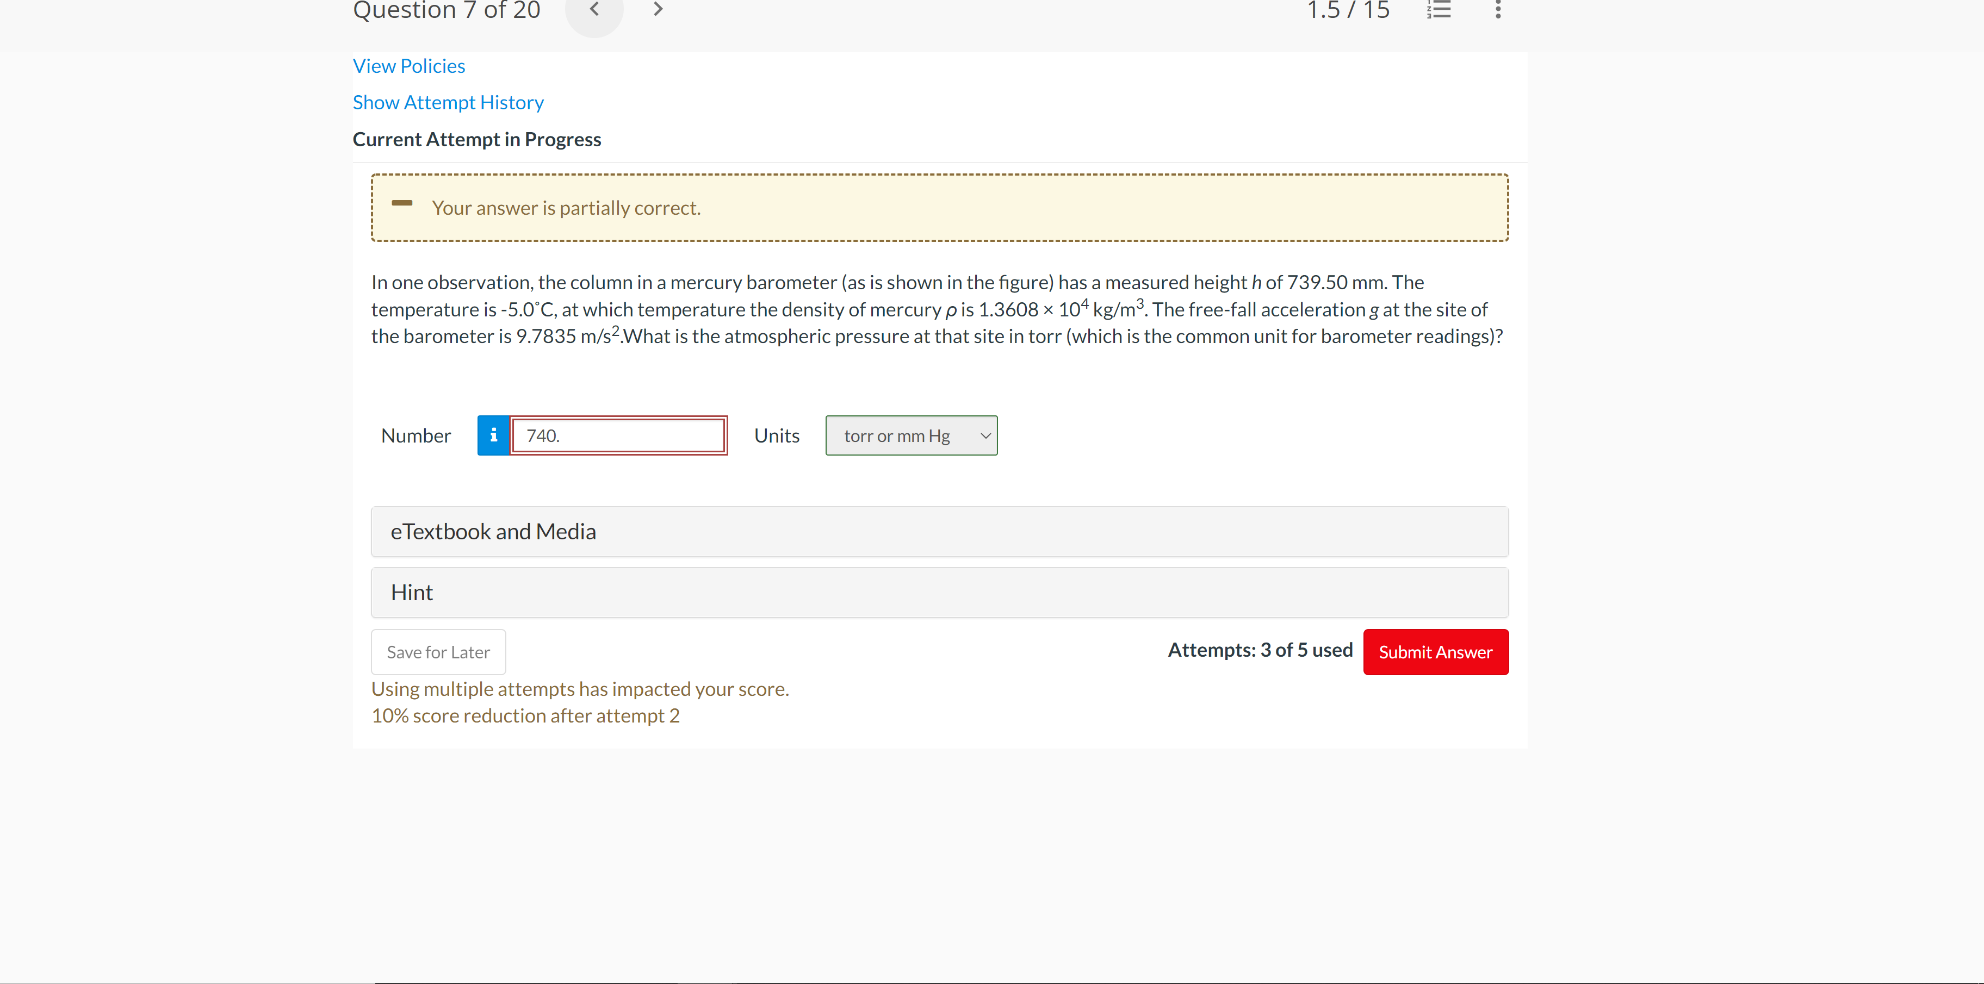Click the Attempts: 3 of 5 used label
Viewport: 1984px width, 984px height.
click(1259, 650)
